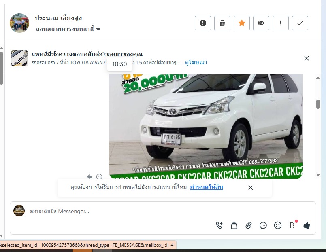Click page avatar beside reply box
This screenshot has height=252, width=326.
coord(19,211)
